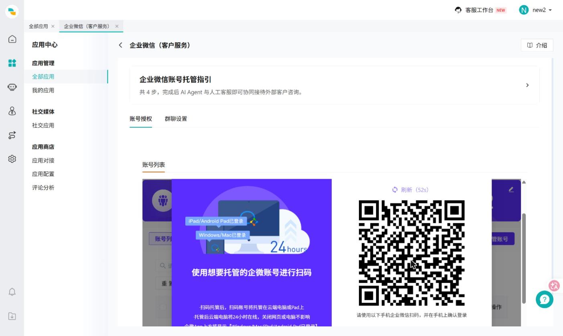
Task: Open the home icon in left sidebar
Action: pyautogui.click(x=12, y=39)
